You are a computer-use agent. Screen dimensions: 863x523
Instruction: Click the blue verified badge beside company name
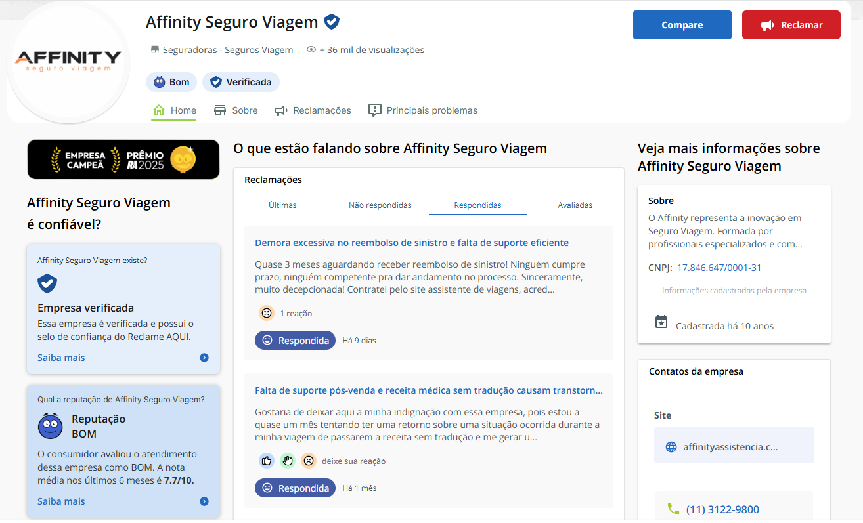coord(332,22)
